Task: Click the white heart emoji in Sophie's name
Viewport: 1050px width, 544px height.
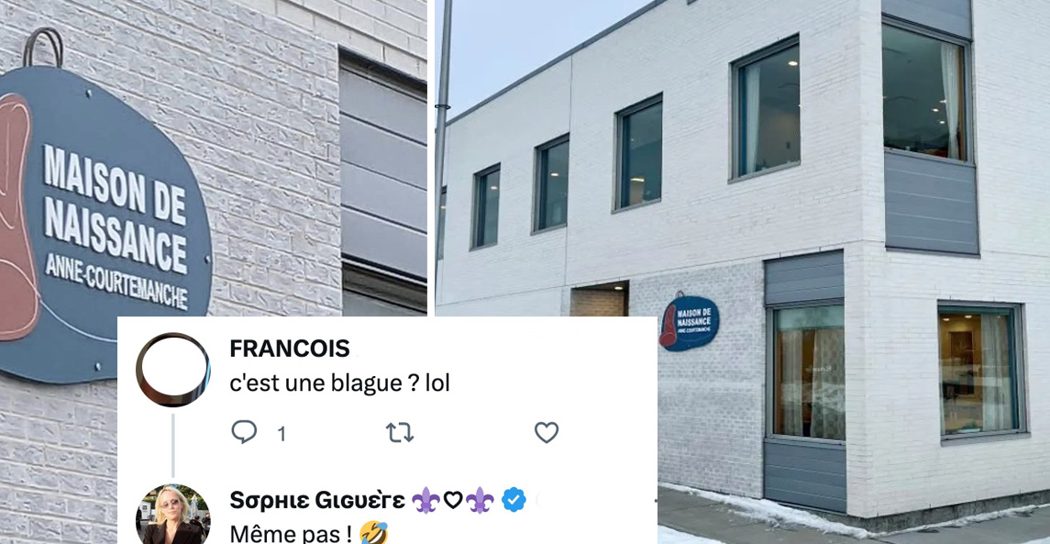Action: pos(453,500)
